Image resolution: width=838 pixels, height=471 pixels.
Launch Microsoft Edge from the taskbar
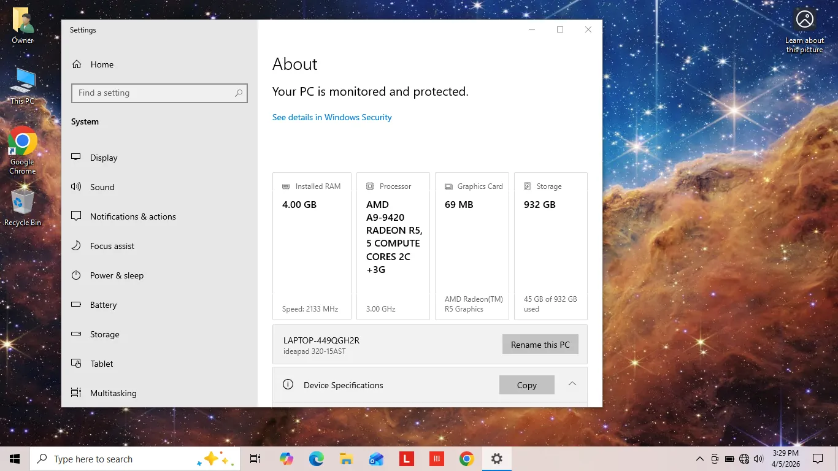point(316,459)
